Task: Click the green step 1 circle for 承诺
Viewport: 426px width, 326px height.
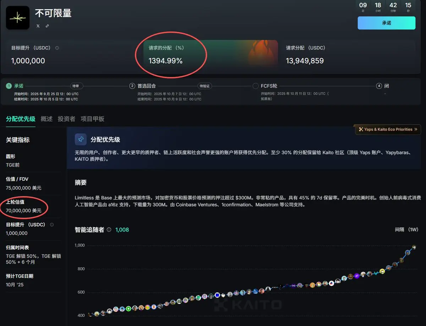Action: click(x=9, y=86)
